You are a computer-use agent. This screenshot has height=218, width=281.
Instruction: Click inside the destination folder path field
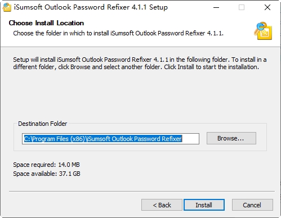click(x=110, y=139)
